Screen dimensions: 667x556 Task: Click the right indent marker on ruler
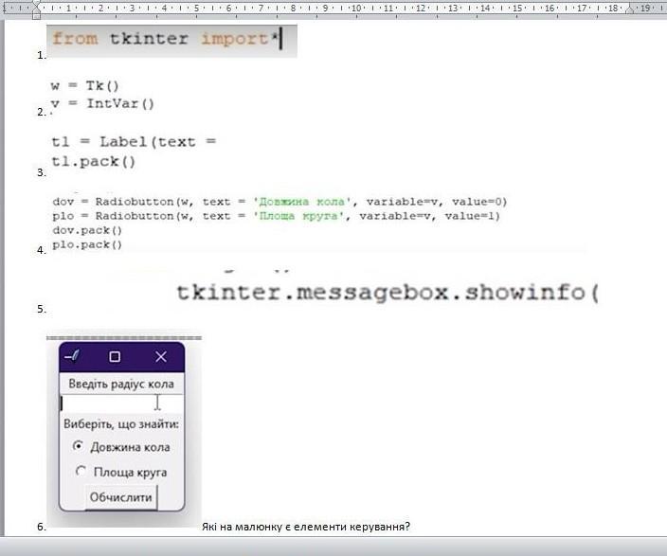630,9
